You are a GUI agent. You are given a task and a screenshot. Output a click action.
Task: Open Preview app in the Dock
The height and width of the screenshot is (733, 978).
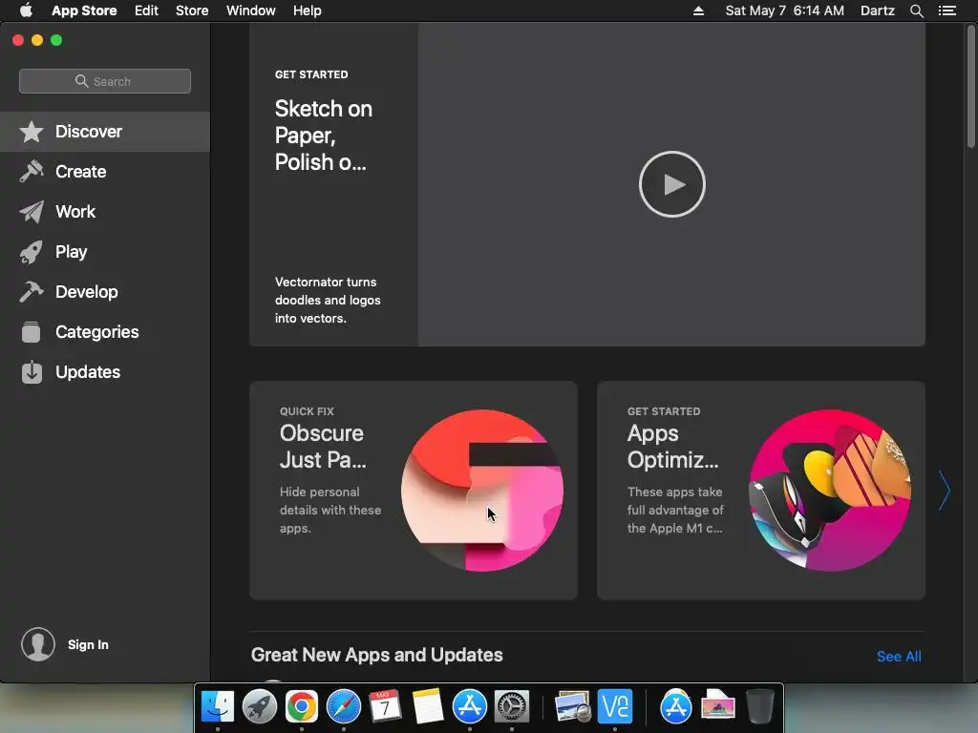(572, 707)
